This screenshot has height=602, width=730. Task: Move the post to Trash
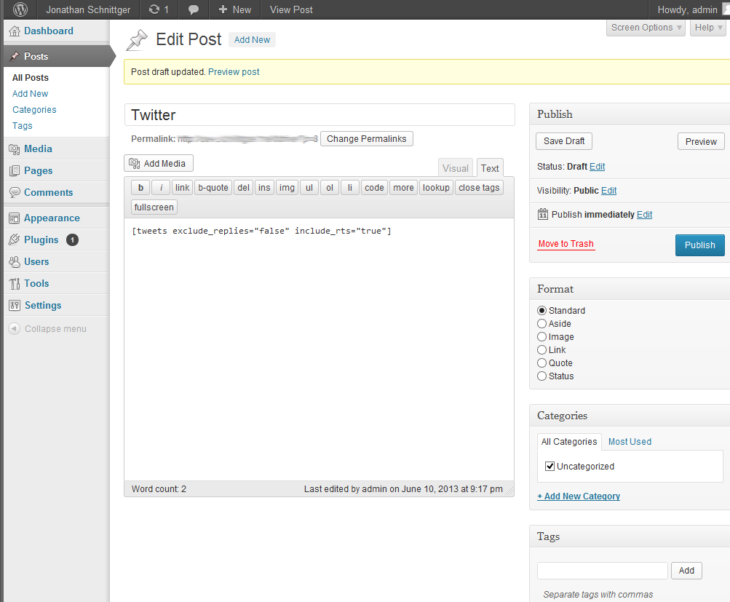tap(566, 244)
